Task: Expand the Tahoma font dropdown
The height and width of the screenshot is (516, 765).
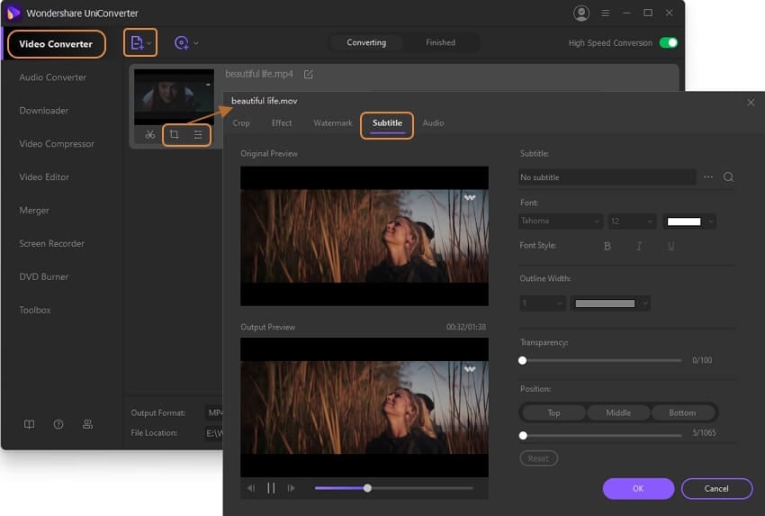Action: click(x=561, y=222)
